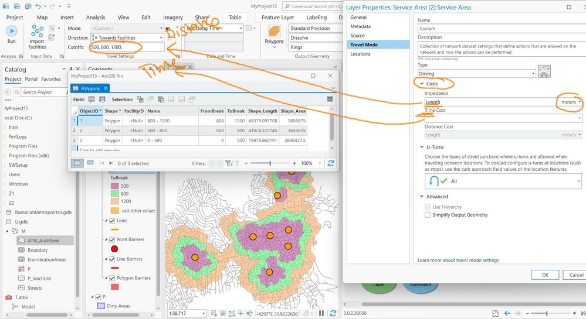Show selected records view button
The height and width of the screenshot is (319, 586).
coord(90,163)
